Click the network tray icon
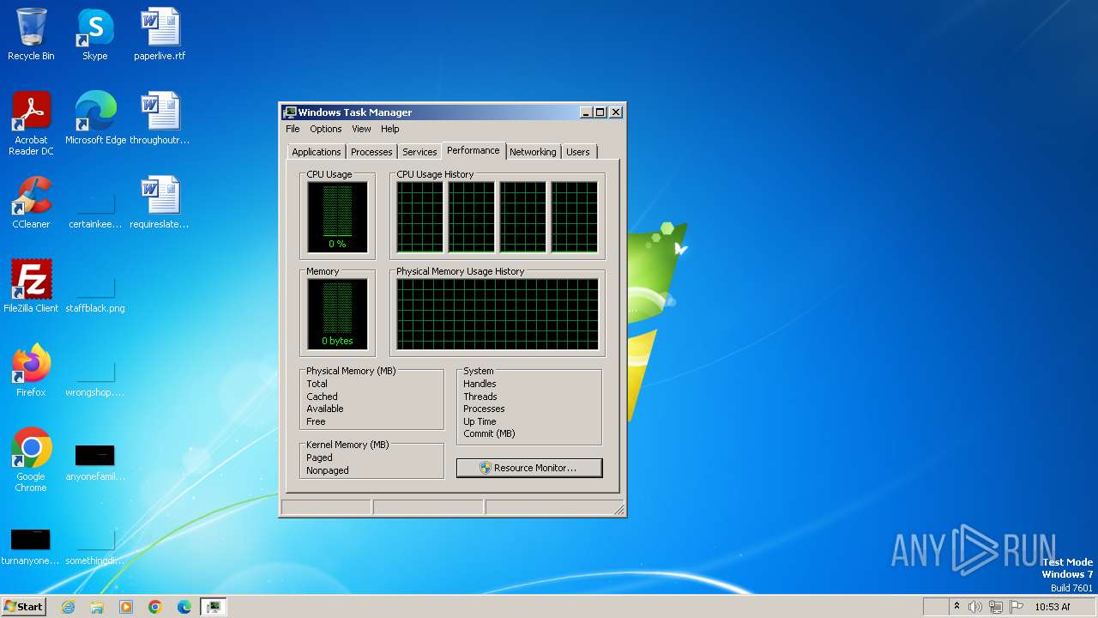1098x618 pixels. coord(996,607)
